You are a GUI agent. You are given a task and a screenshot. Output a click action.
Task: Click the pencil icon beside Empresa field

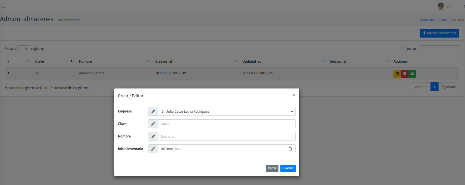[x=153, y=111]
